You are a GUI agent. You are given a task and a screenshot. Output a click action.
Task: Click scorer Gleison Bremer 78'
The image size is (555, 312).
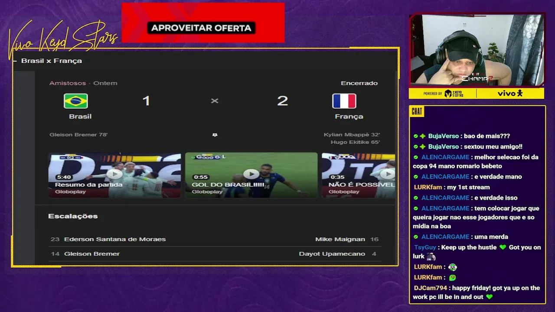click(78, 135)
